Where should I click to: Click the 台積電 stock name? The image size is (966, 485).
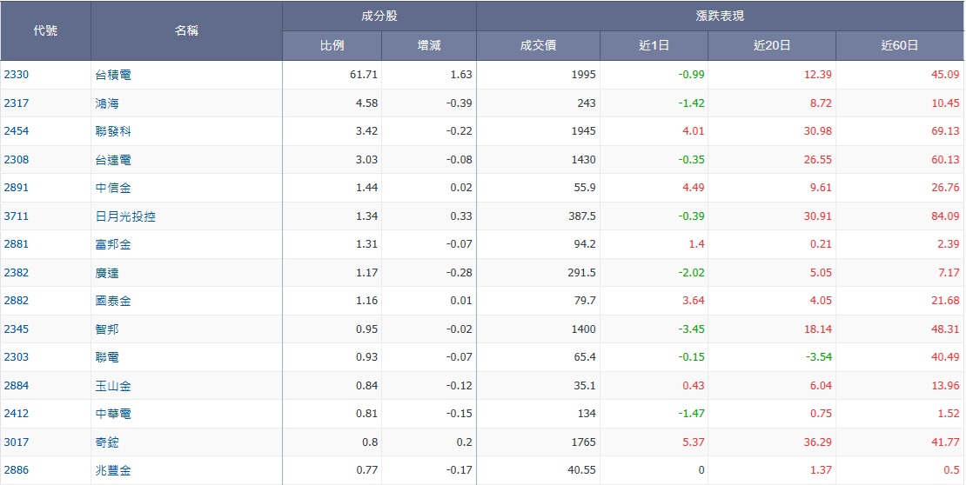(113, 75)
